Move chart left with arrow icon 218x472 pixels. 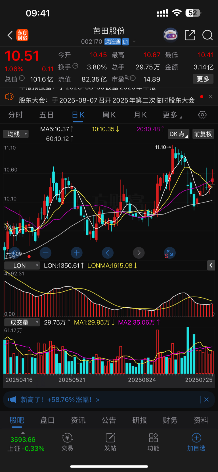[x=108, y=252]
